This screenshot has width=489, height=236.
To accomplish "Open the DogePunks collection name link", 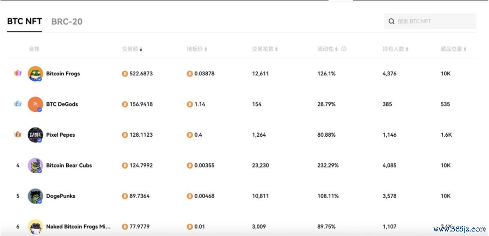I will (61, 196).
